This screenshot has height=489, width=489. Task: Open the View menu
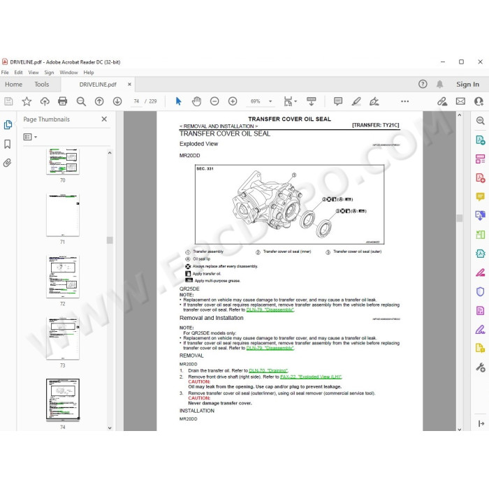(34, 73)
